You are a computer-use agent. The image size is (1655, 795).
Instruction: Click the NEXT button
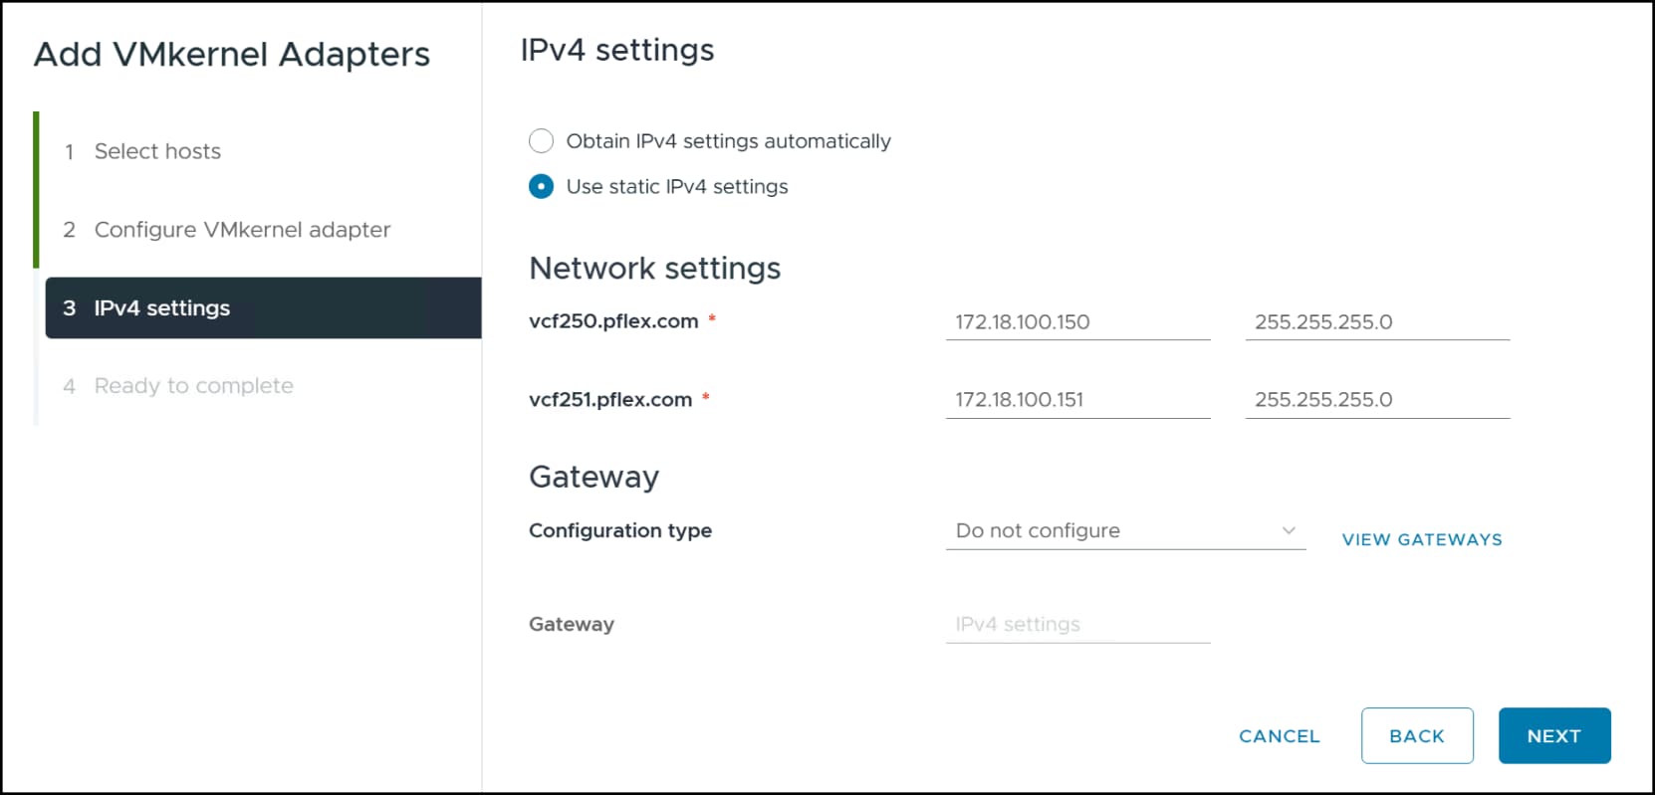pyautogui.click(x=1554, y=736)
